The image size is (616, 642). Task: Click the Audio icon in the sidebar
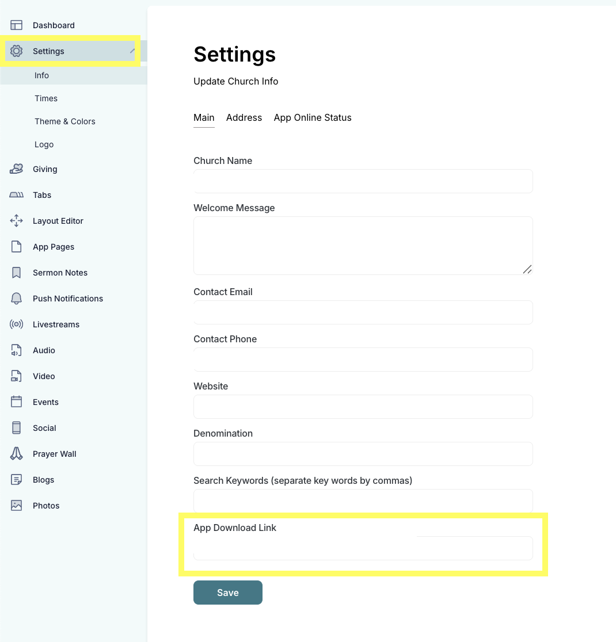[x=16, y=350]
